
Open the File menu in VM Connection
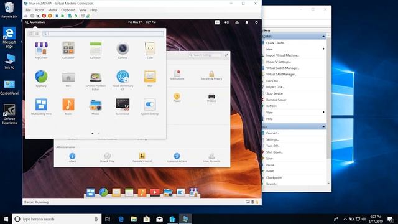coord(28,10)
